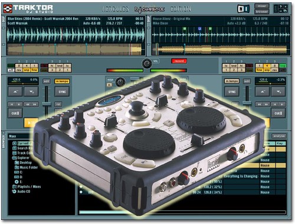The height and width of the screenshot is (224, 295).
Task: Click the Audio CD icon in browser tree
Action: click(14, 192)
